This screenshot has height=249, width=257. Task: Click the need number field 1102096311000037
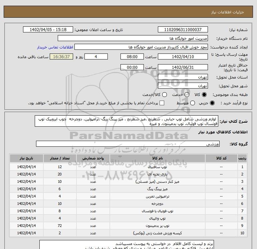coord(183,29)
